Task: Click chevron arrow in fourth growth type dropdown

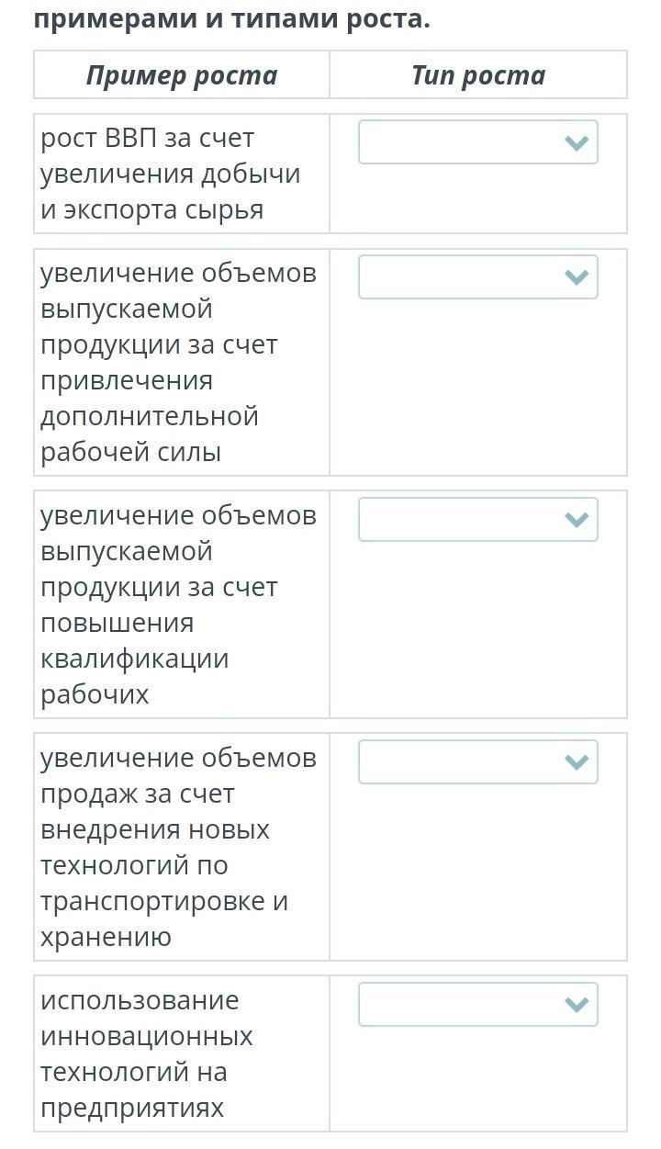Action: [577, 763]
